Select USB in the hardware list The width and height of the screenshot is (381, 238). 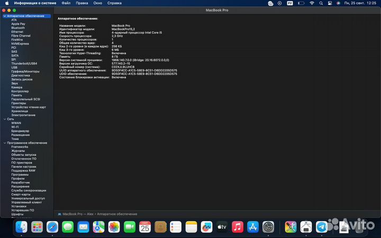click(x=14, y=68)
